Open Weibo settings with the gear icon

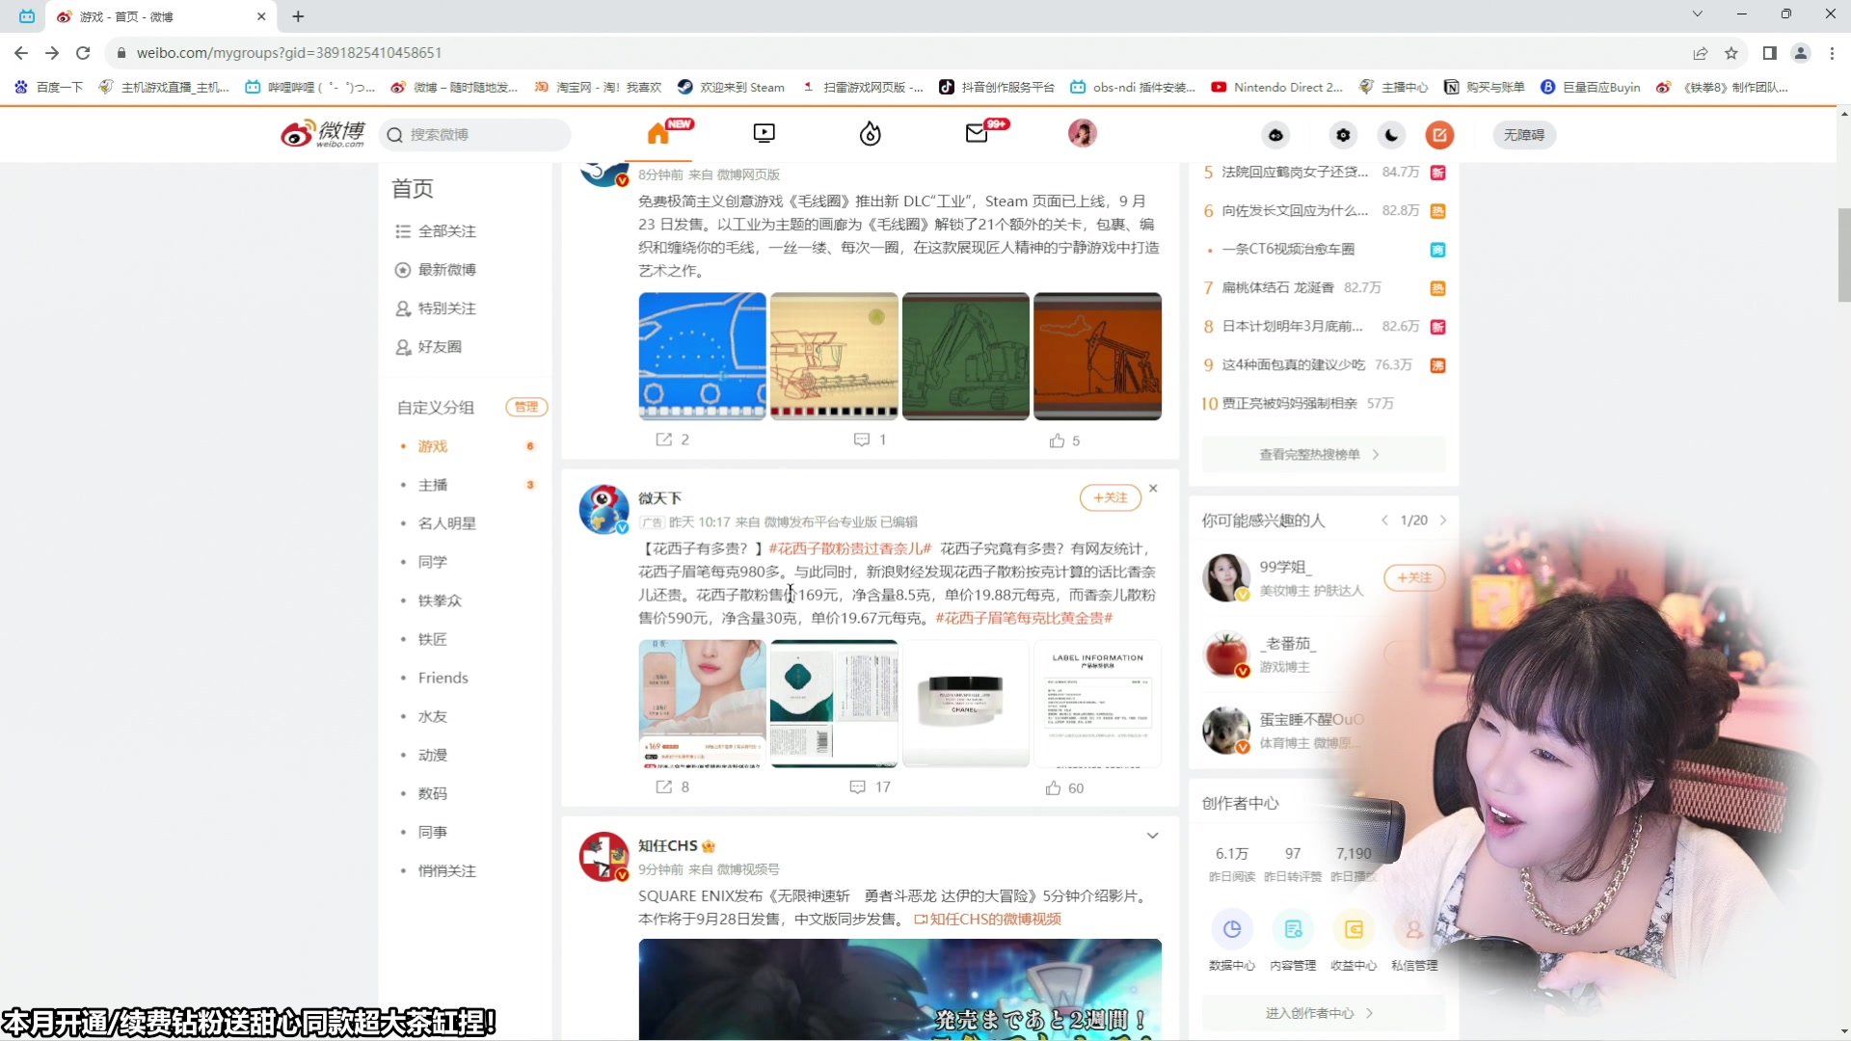[1343, 135]
